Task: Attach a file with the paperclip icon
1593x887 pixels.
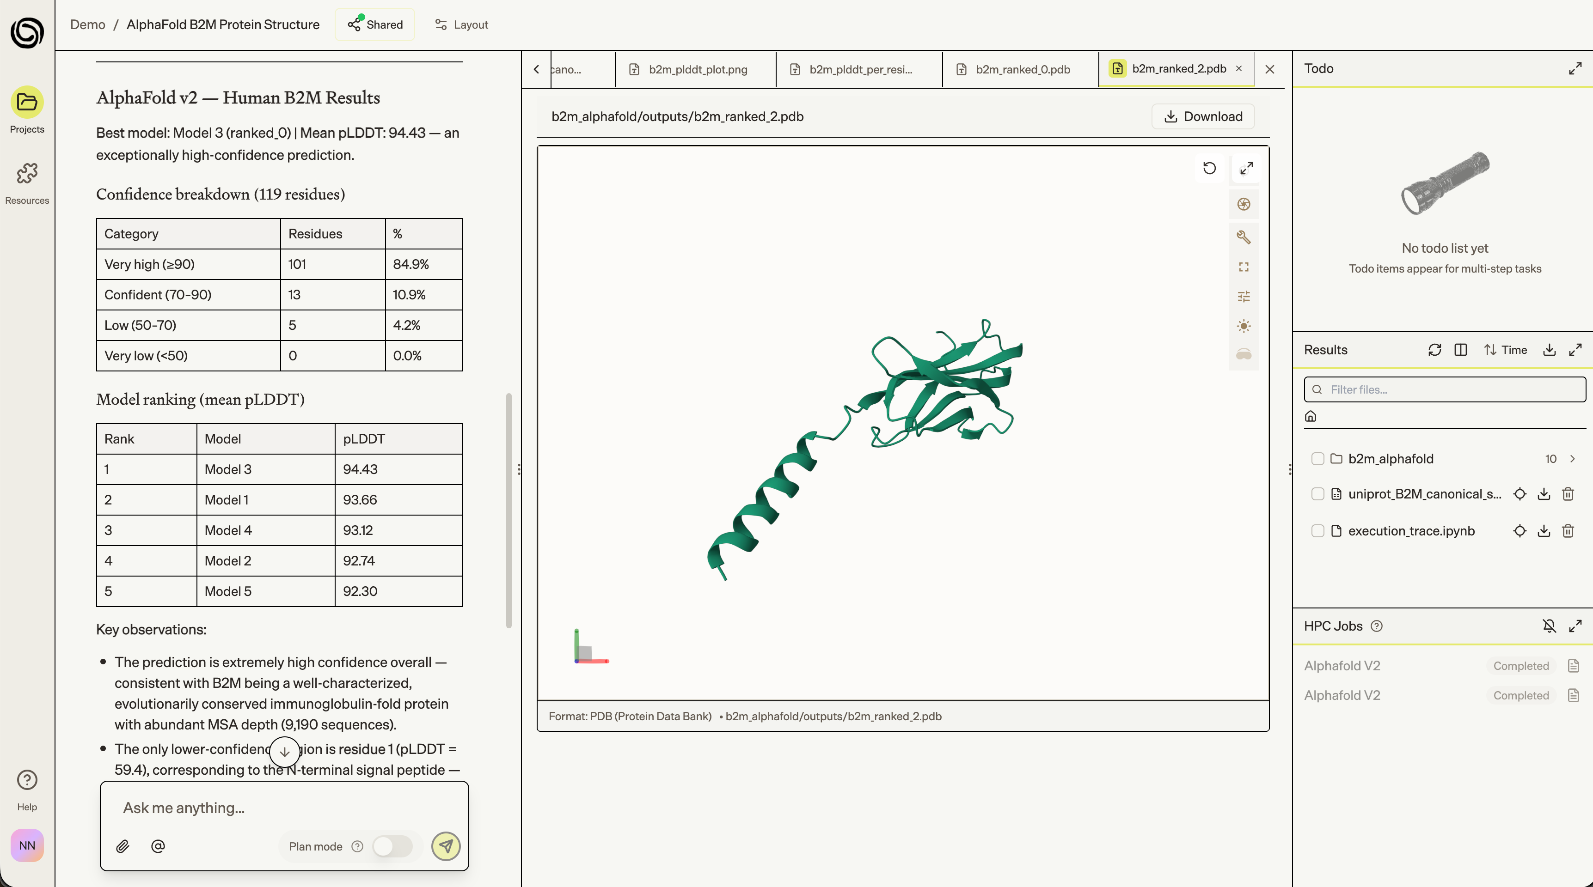Action: [x=123, y=846]
